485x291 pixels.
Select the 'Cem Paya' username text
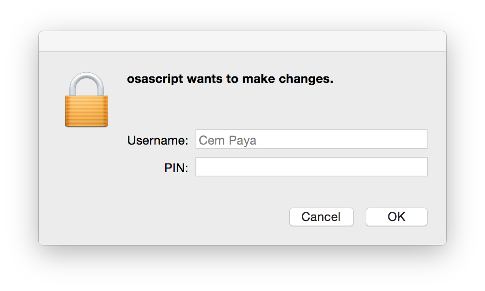tap(227, 140)
